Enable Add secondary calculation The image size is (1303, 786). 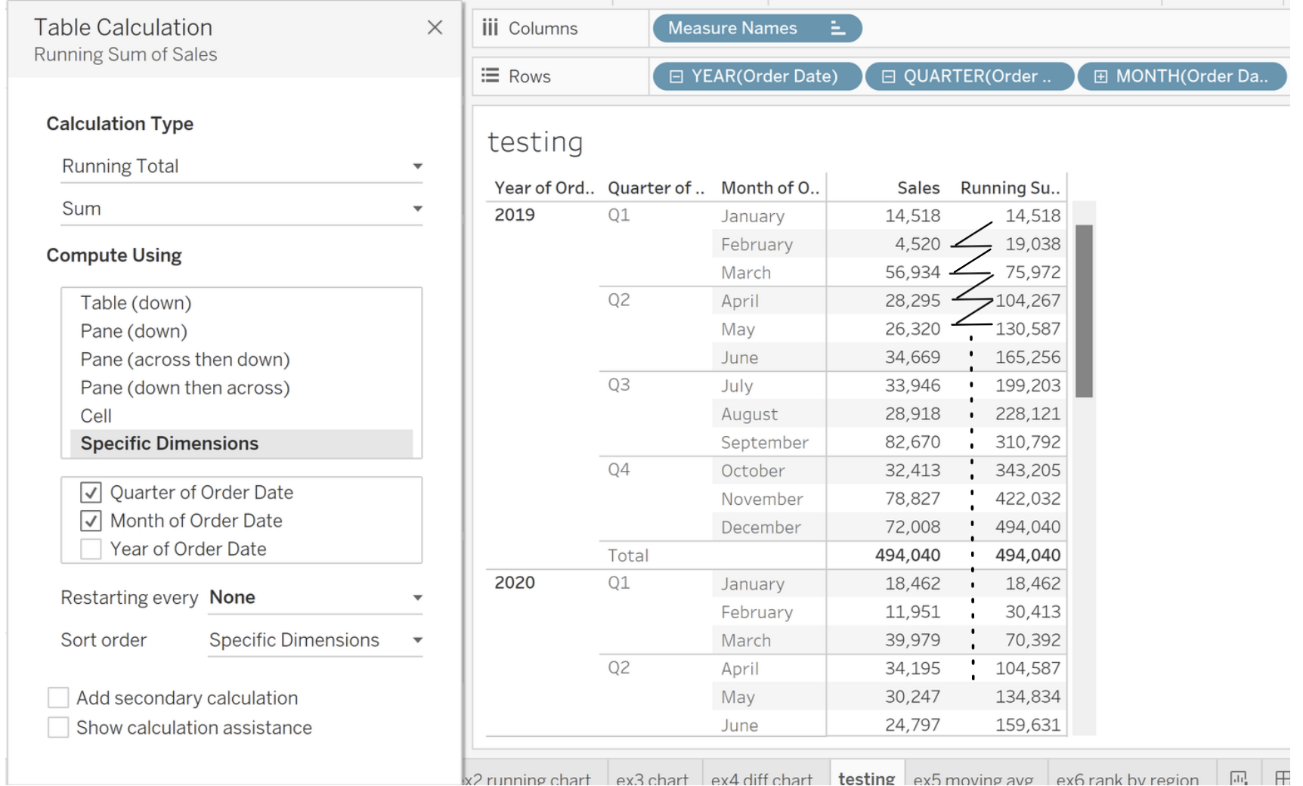(x=58, y=698)
